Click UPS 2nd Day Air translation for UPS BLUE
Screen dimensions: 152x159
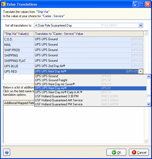[89, 66]
